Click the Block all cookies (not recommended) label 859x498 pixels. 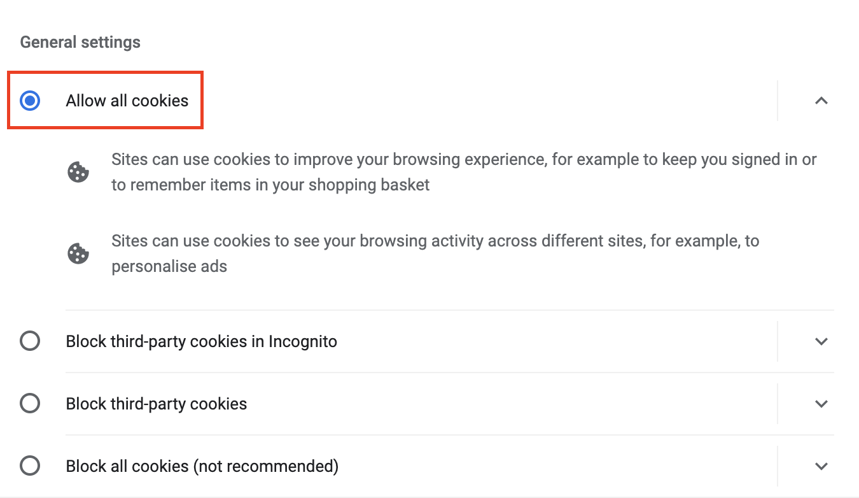202,466
